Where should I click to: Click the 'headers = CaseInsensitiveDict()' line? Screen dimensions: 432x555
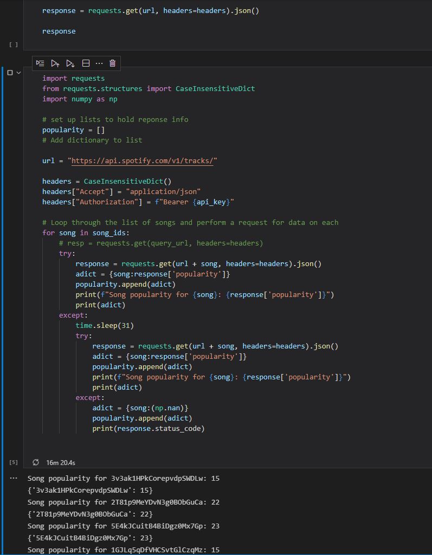(x=107, y=181)
